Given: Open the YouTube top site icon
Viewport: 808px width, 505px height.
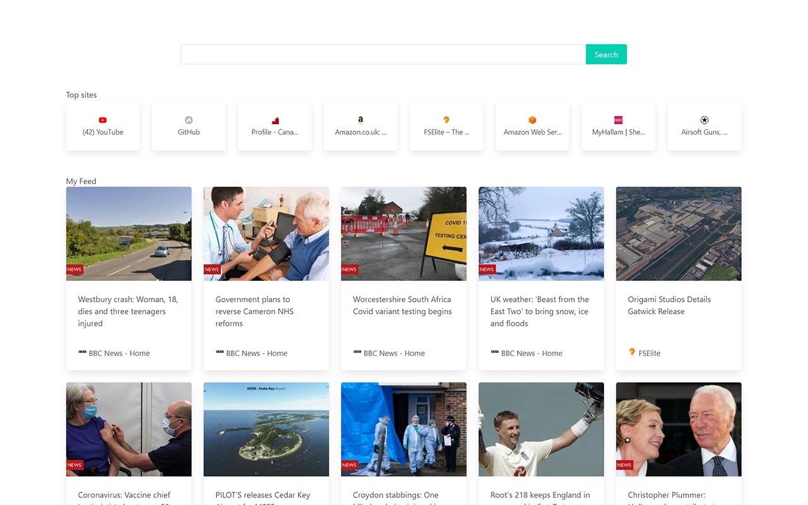Looking at the screenshot, I should (103, 120).
